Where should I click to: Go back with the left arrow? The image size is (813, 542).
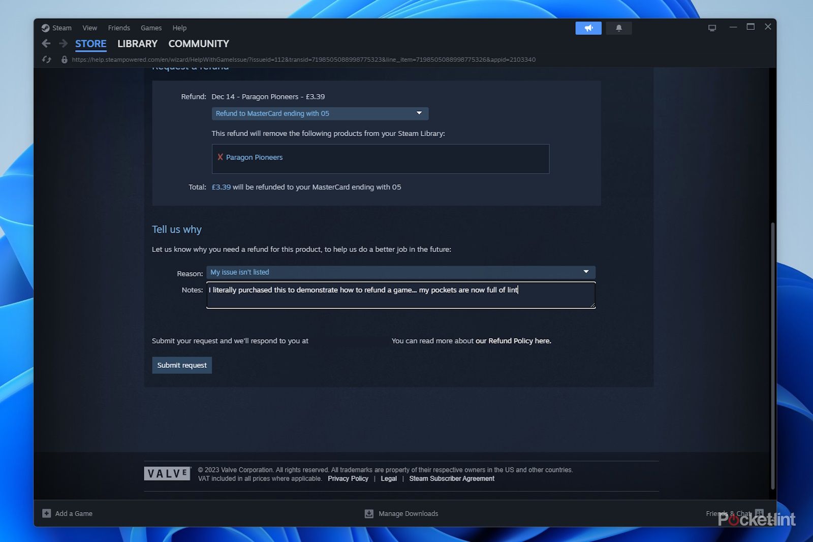tap(46, 44)
